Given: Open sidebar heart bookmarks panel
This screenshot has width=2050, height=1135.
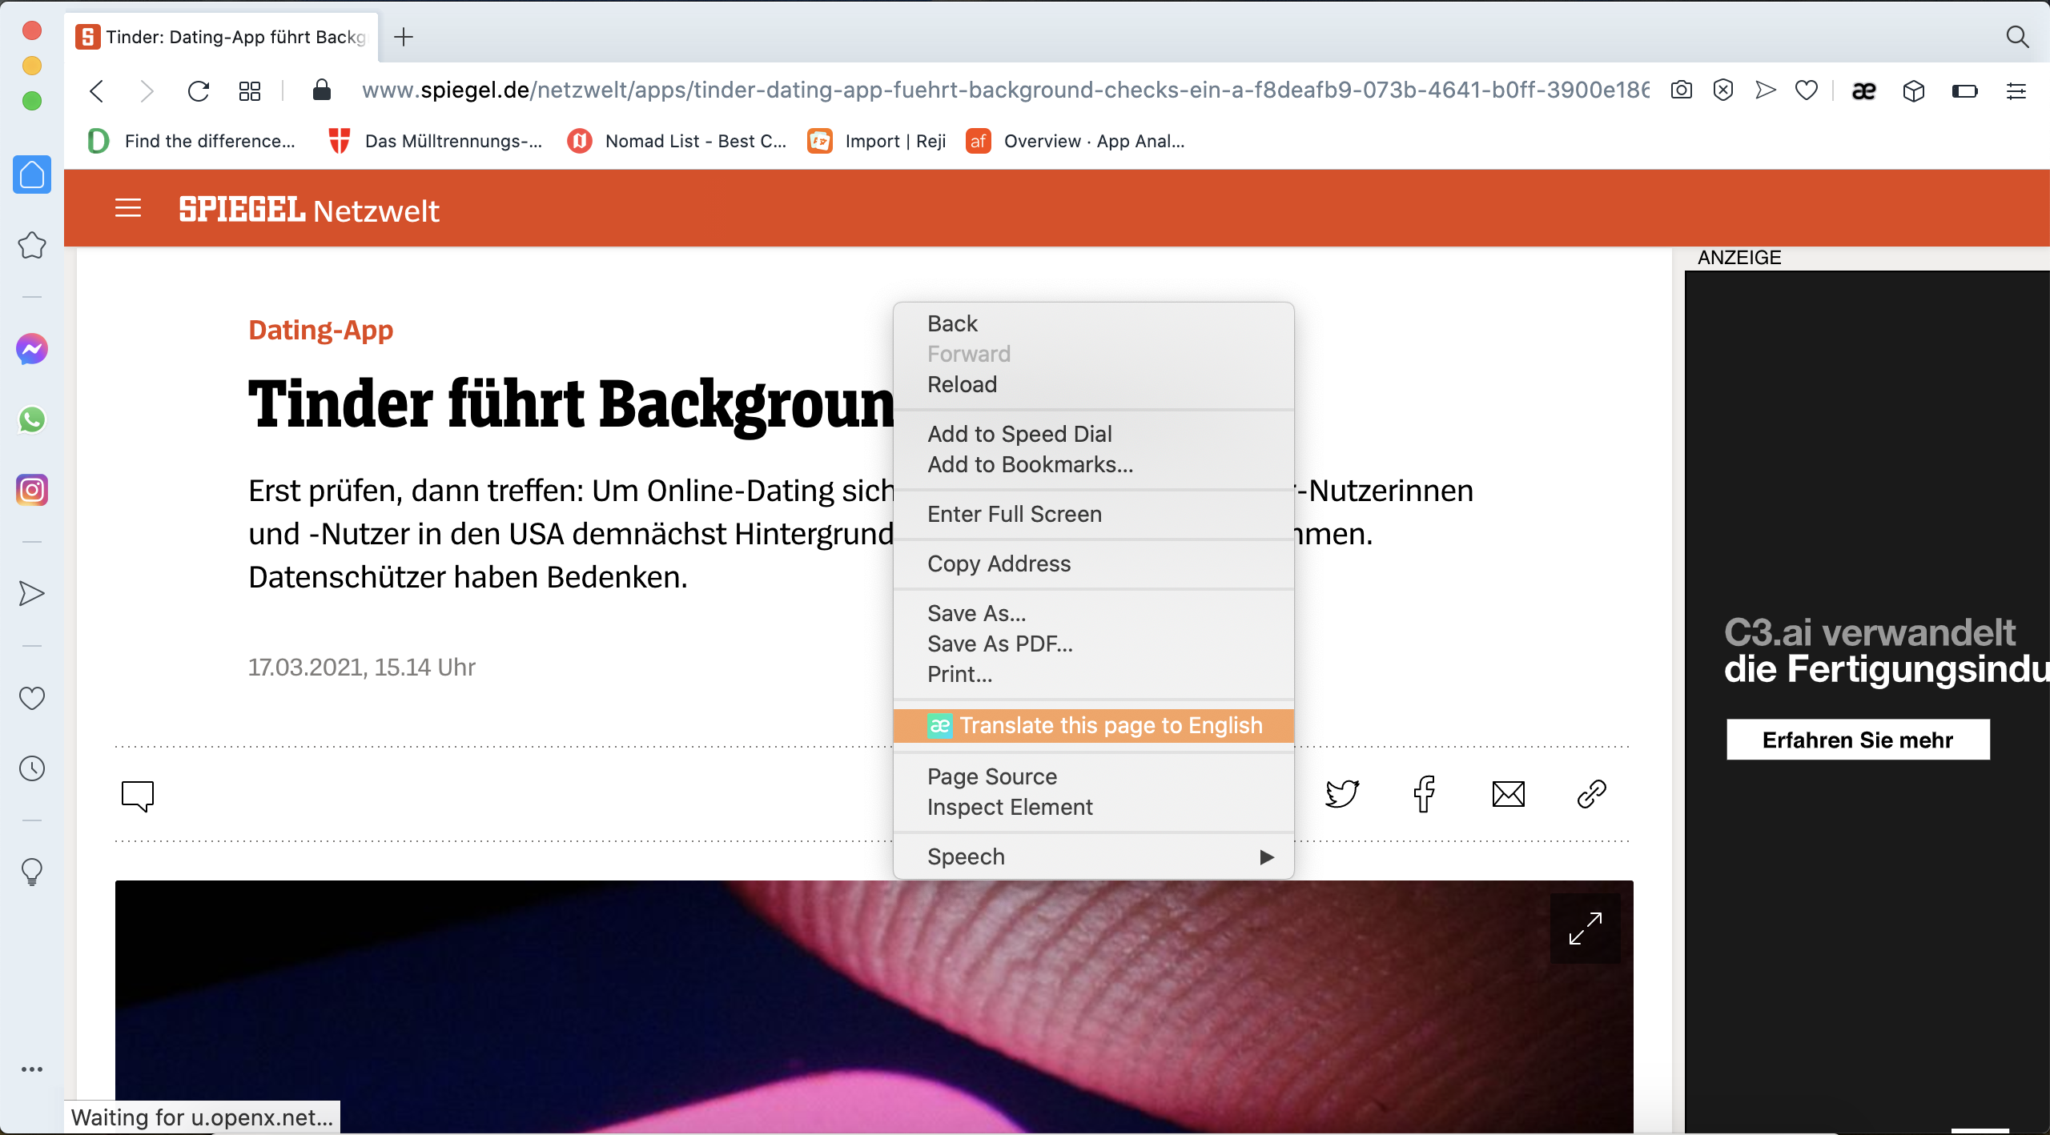Looking at the screenshot, I should [32, 698].
